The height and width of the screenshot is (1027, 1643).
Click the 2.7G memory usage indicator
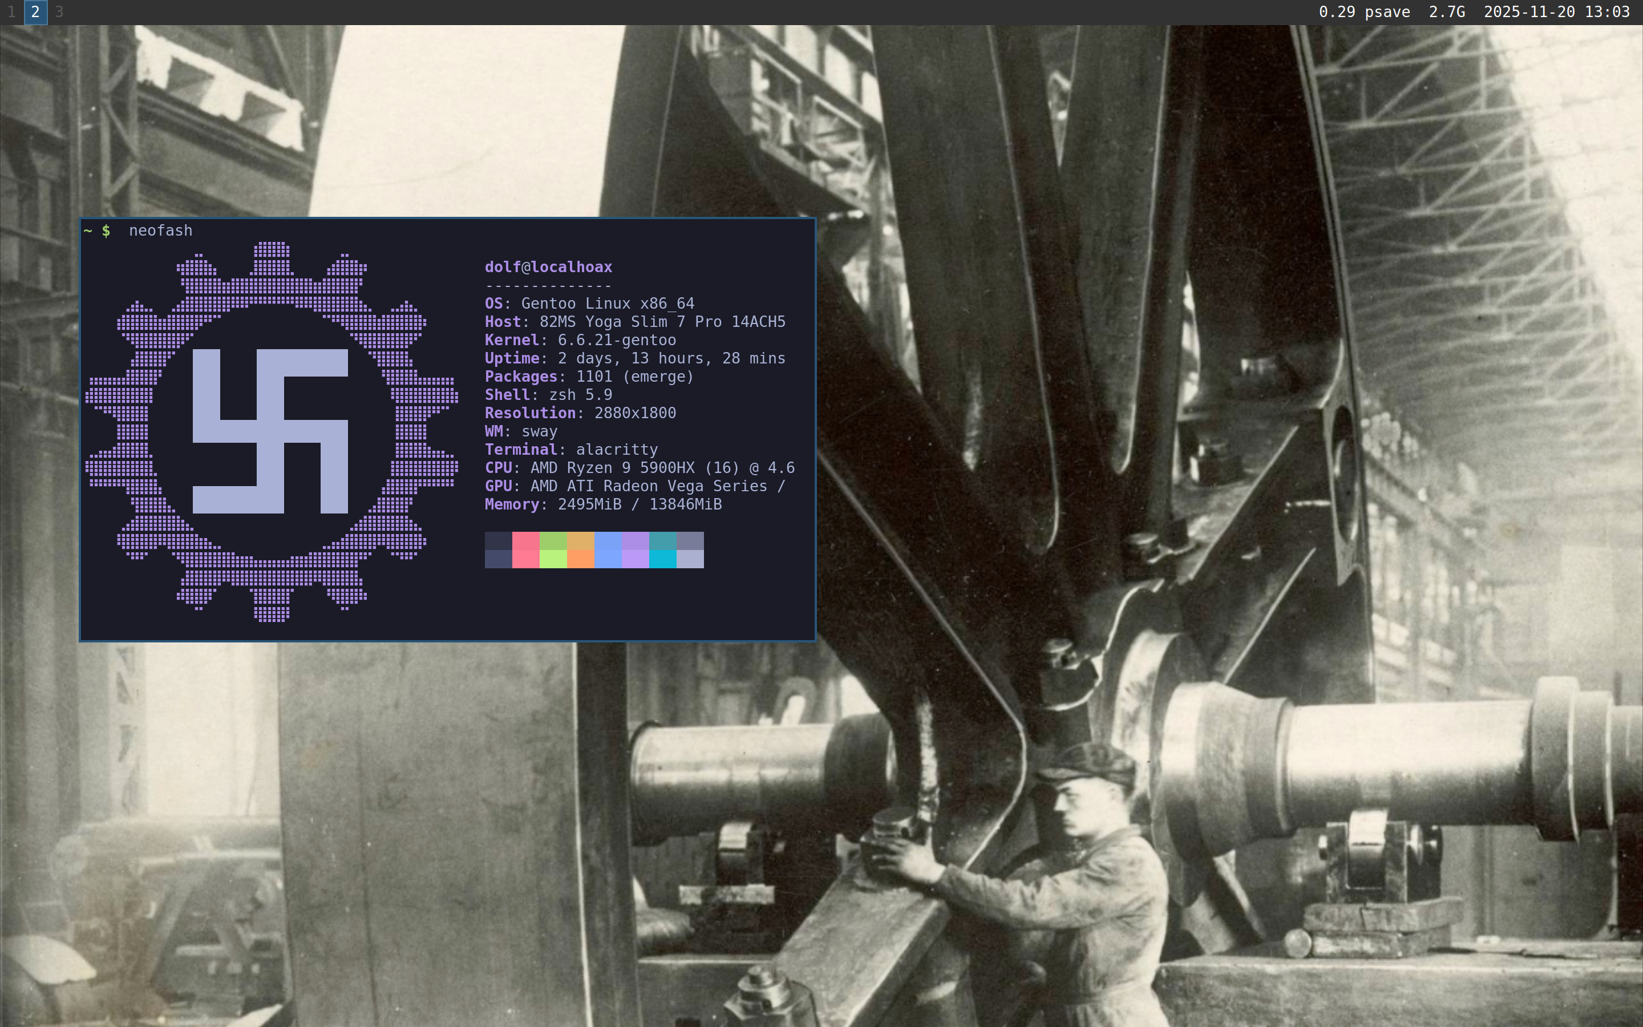1446,12
